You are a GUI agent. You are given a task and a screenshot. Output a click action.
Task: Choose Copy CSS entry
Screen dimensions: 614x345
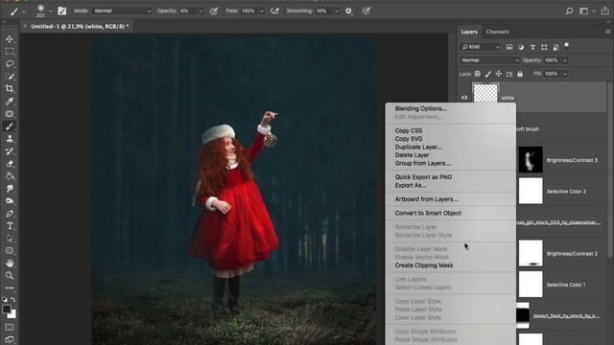(408, 130)
